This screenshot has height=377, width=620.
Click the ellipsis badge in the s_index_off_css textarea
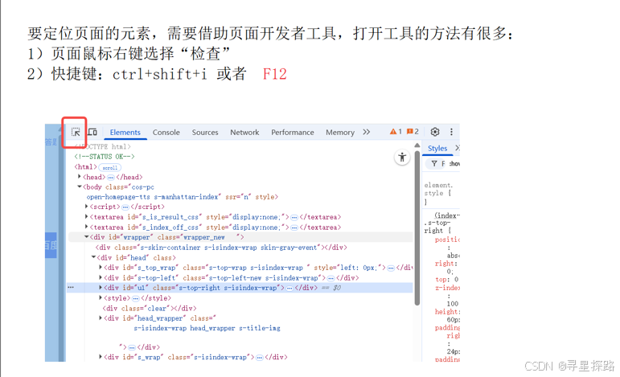tap(294, 227)
